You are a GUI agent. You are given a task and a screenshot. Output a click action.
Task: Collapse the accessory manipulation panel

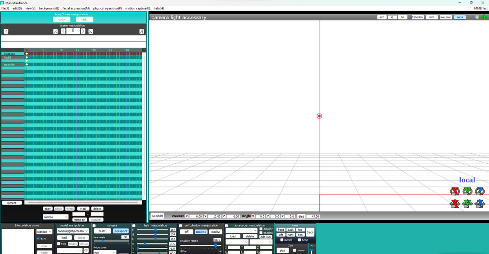pyautogui.click(x=226, y=226)
